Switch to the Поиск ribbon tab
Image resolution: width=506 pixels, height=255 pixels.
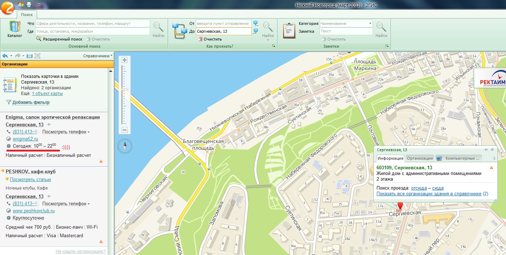click(27, 15)
